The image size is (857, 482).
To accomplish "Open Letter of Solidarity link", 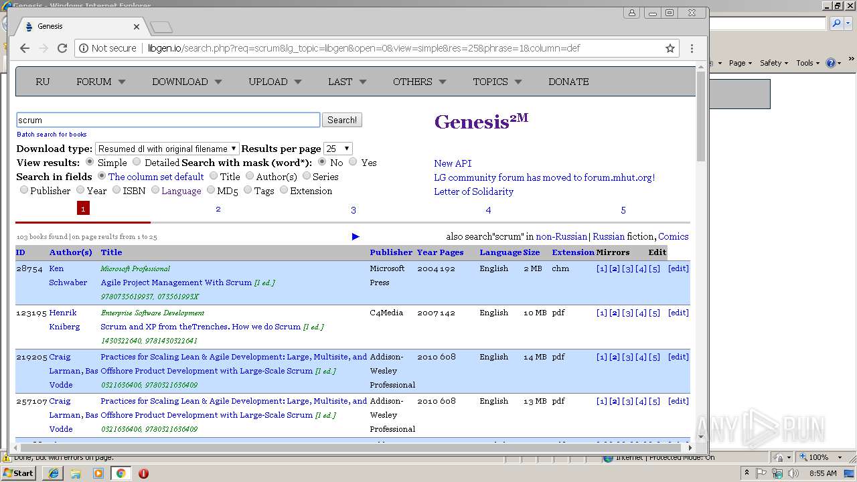I will (473, 191).
